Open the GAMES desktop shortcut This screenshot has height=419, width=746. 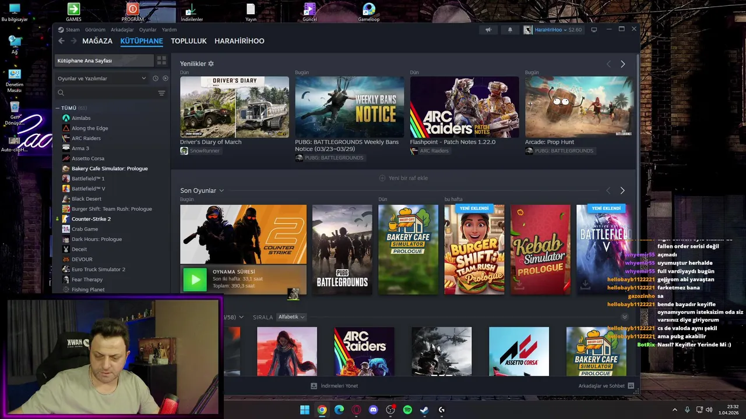click(x=73, y=12)
